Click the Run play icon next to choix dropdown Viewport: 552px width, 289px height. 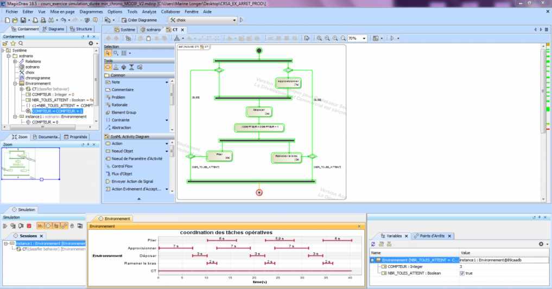(x=241, y=20)
